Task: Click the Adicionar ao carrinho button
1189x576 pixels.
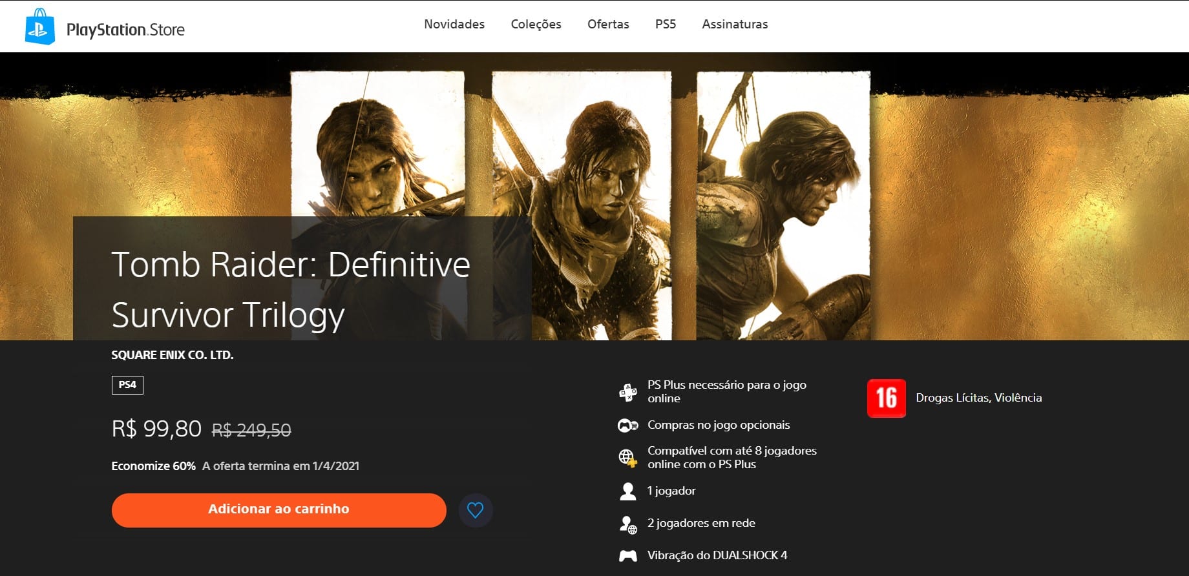Action: pyautogui.click(x=279, y=509)
